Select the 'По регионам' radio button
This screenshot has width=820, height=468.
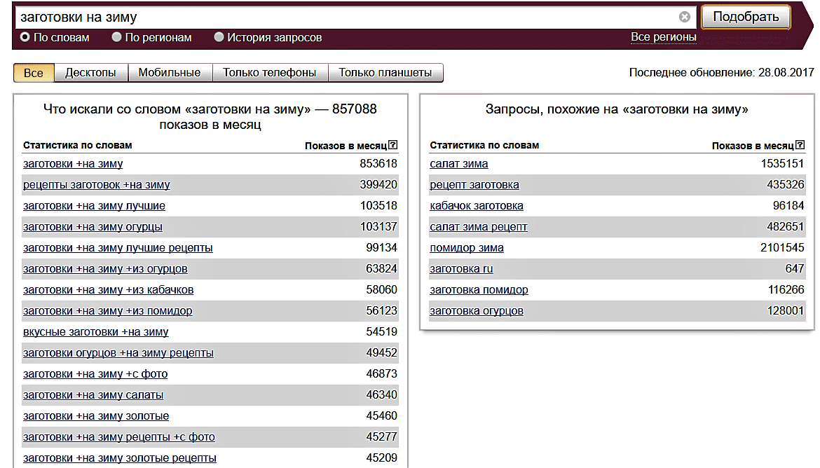click(117, 37)
